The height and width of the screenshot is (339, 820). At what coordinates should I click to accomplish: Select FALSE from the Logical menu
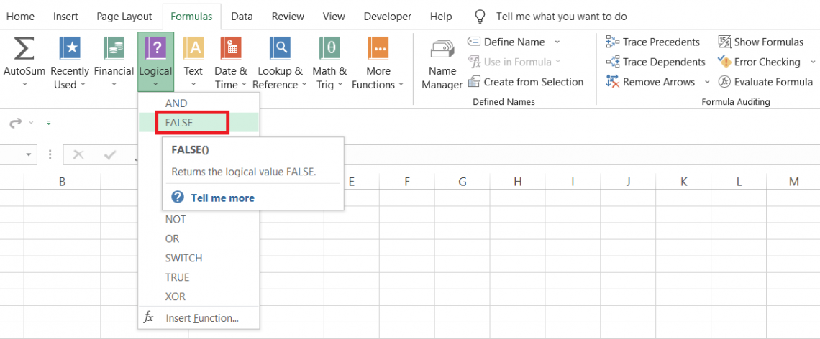pos(179,123)
